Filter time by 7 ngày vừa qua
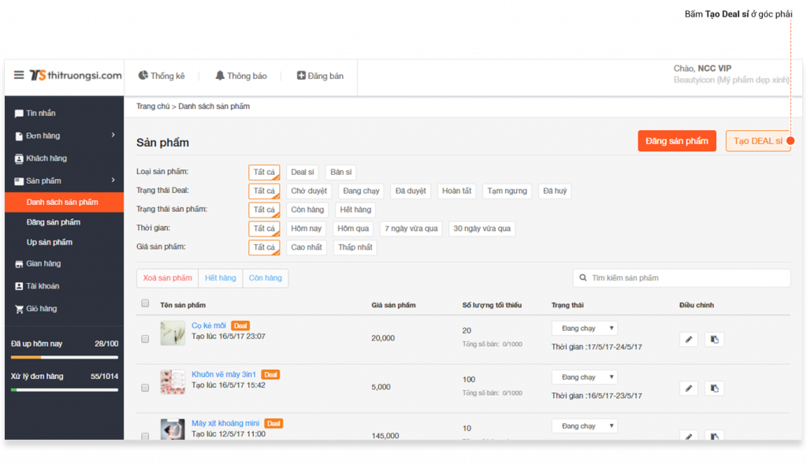This screenshot has height=465, width=807. 411,229
